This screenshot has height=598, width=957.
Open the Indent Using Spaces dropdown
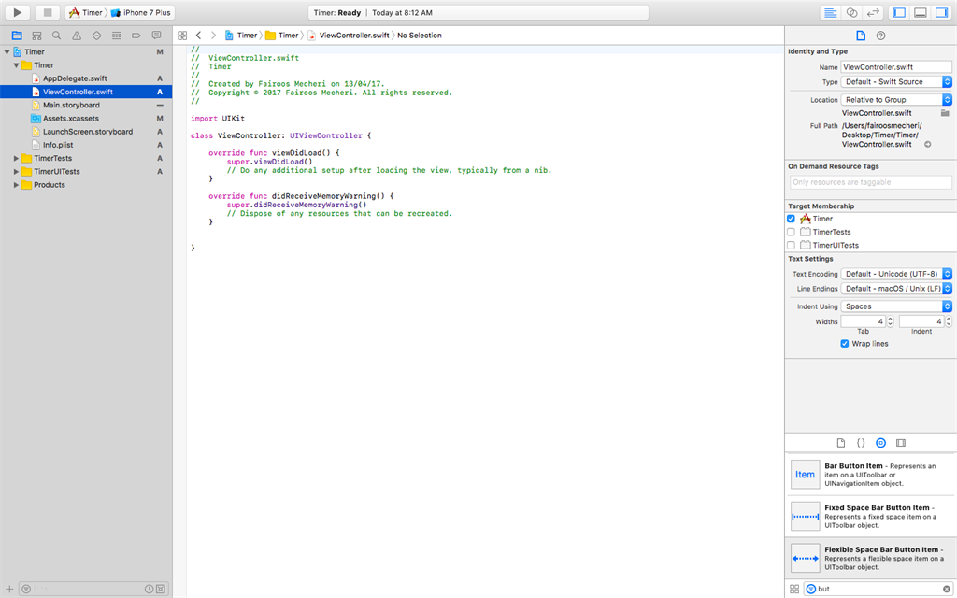[x=896, y=306]
